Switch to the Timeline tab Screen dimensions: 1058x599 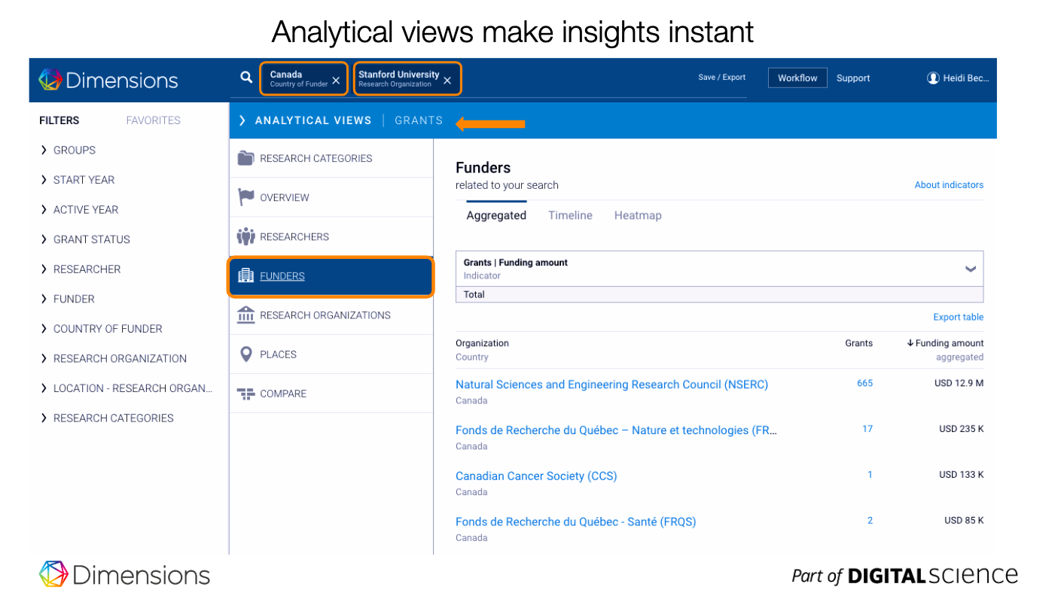(570, 215)
